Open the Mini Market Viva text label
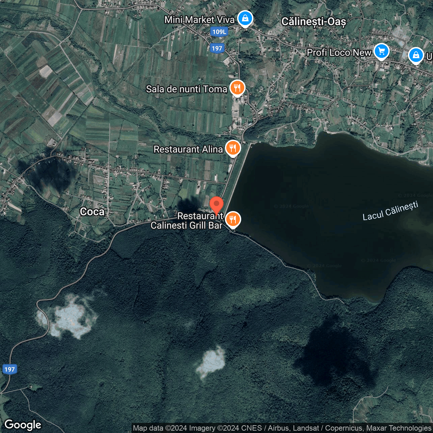 (199, 20)
